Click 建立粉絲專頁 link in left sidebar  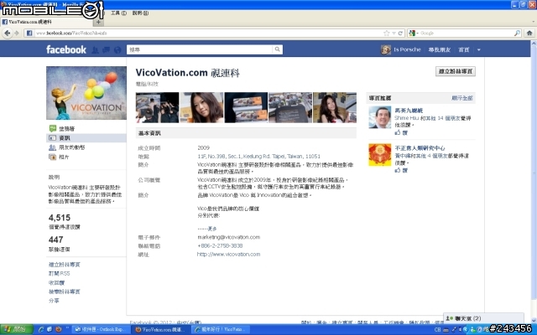(65, 265)
